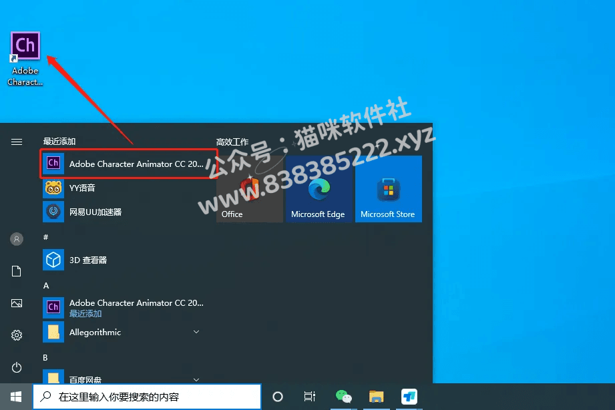Open the Allegorithmic folder icon
The height and width of the screenshot is (410, 615).
tap(53, 332)
